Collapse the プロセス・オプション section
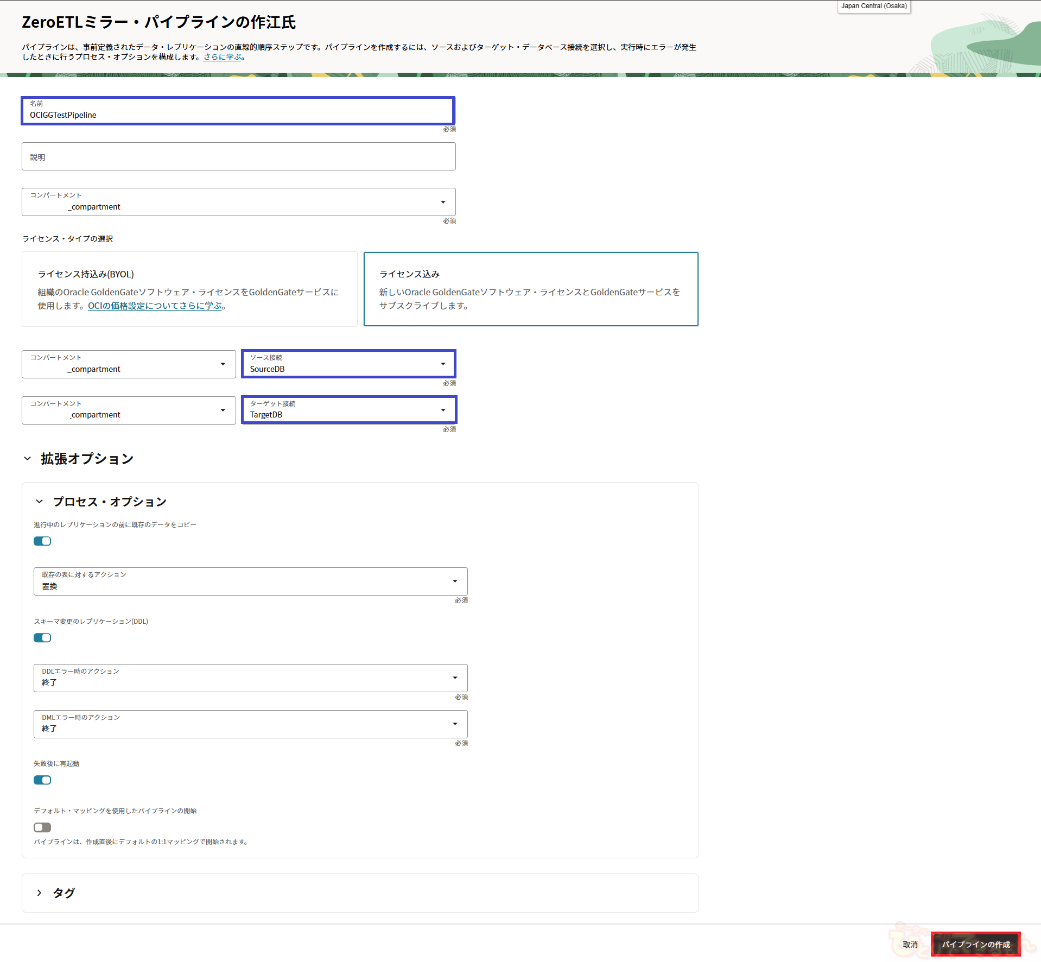 (39, 502)
